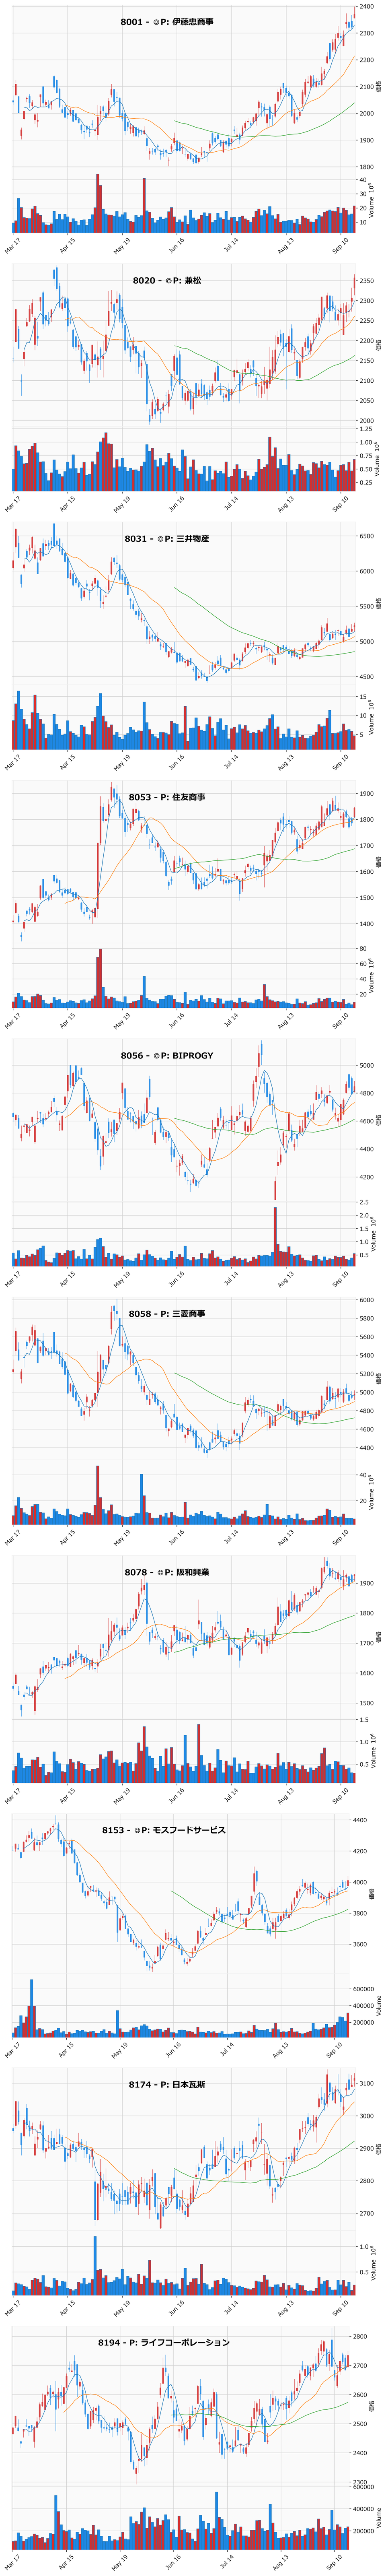Click the 2350 price label on the 8020 chart

tap(367, 281)
